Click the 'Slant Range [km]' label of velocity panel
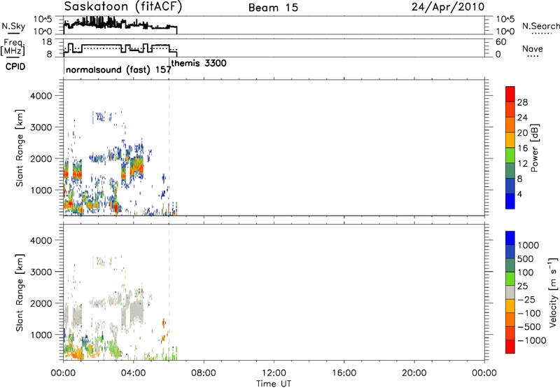This screenshot has width=560, height=388. (20, 292)
